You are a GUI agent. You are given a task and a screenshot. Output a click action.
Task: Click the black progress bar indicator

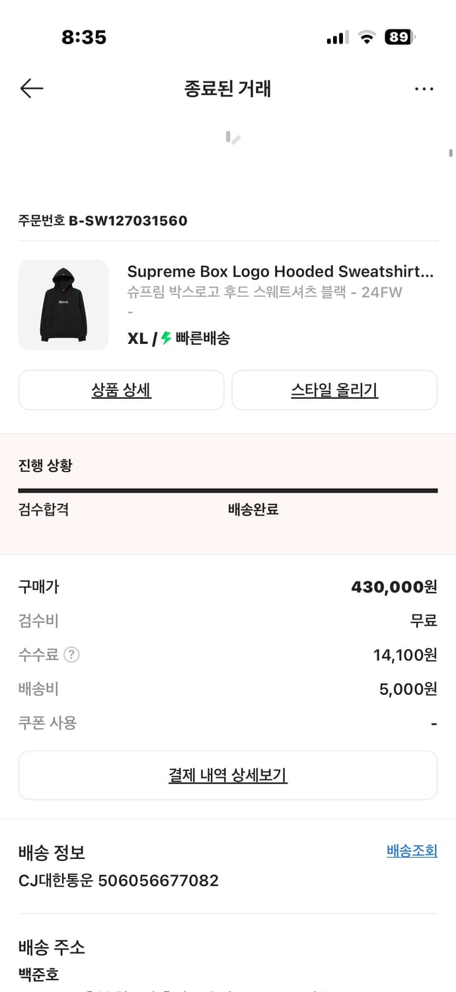pos(228,490)
